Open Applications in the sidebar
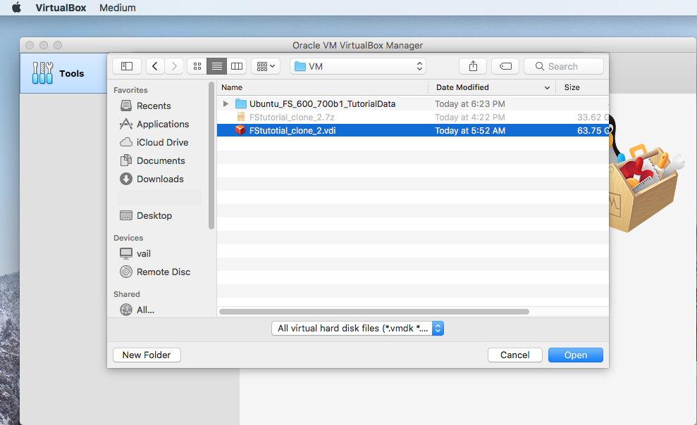The image size is (697, 425). pos(162,124)
